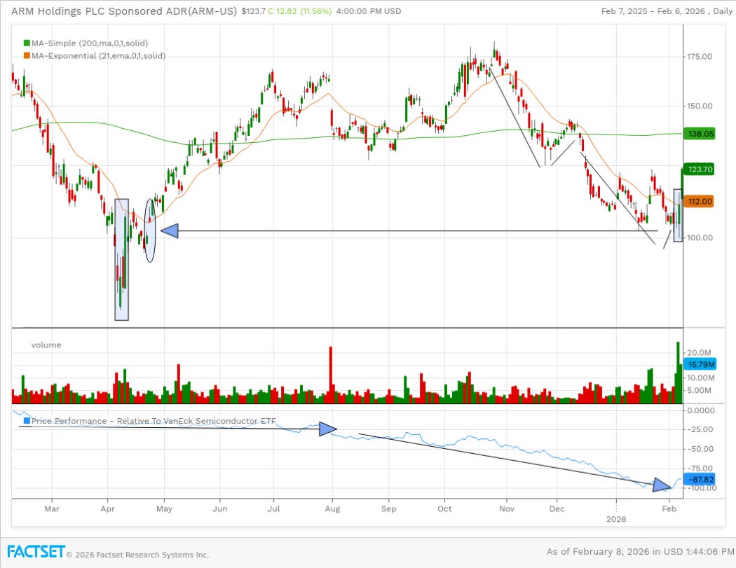This screenshot has width=736, height=568.
Task: Click the Jul label on time axis
Action: tap(273, 508)
